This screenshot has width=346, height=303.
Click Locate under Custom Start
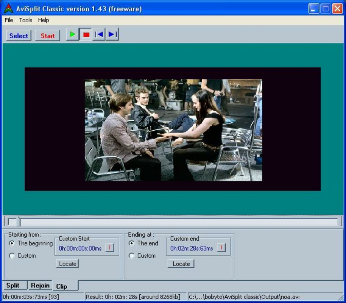pos(67,264)
